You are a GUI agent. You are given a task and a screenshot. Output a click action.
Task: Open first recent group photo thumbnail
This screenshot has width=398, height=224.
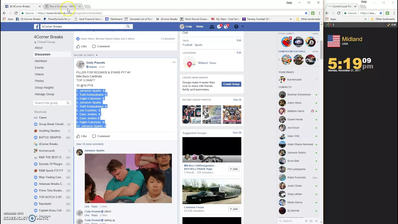tap(192, 114)
